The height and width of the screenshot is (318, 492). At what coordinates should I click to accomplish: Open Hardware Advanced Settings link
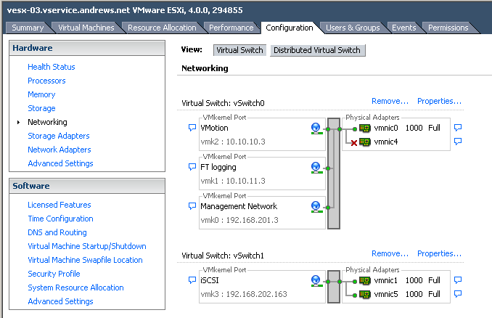60,163
